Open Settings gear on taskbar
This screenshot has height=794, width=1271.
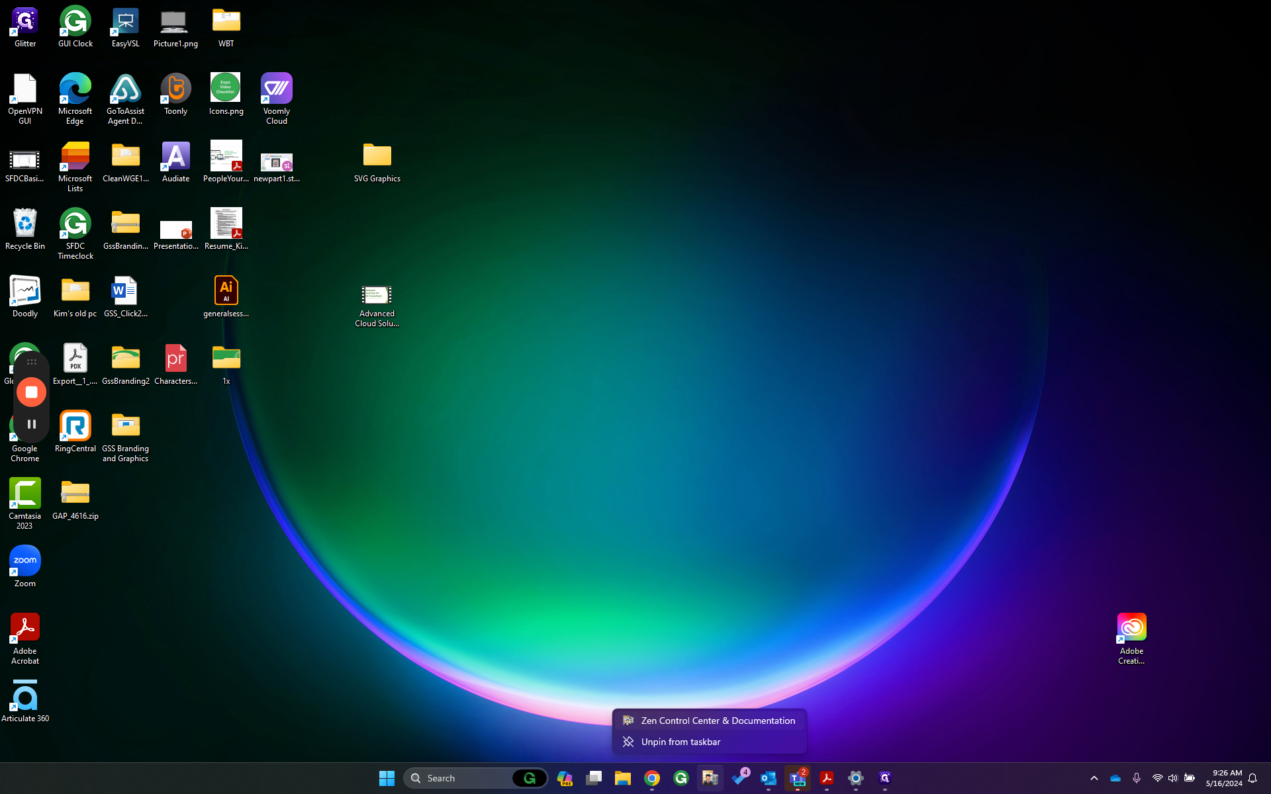(856, 778)
